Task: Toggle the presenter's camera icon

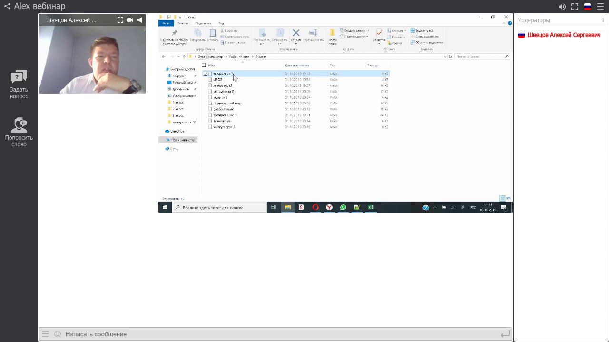Action: point(130,20)
